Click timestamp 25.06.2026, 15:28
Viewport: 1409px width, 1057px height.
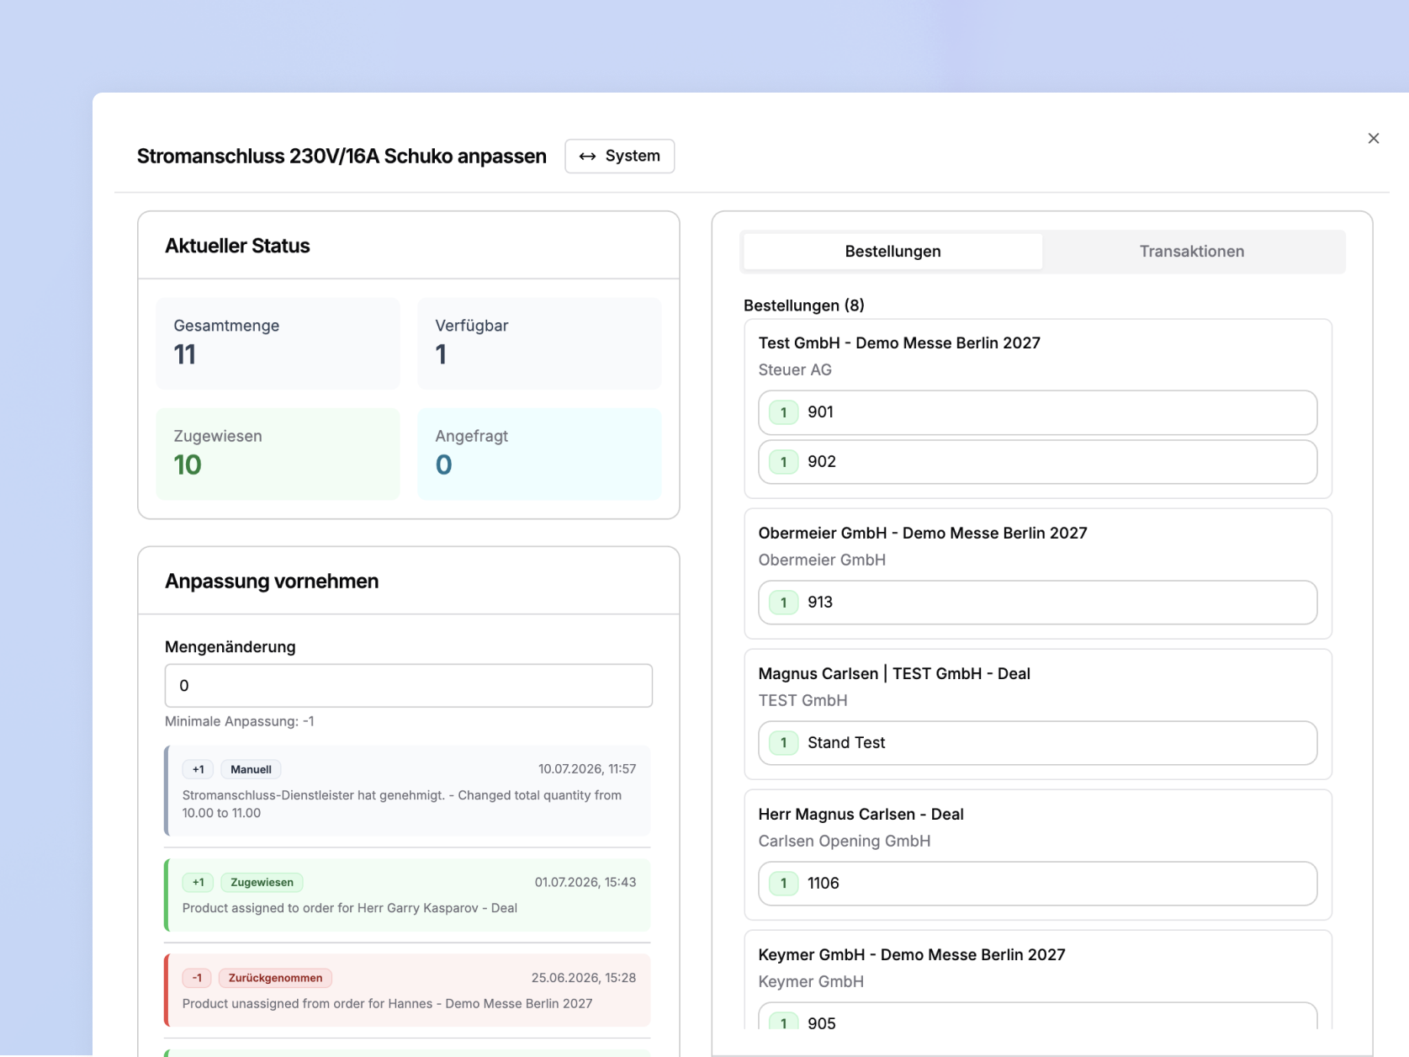point(584,978)
